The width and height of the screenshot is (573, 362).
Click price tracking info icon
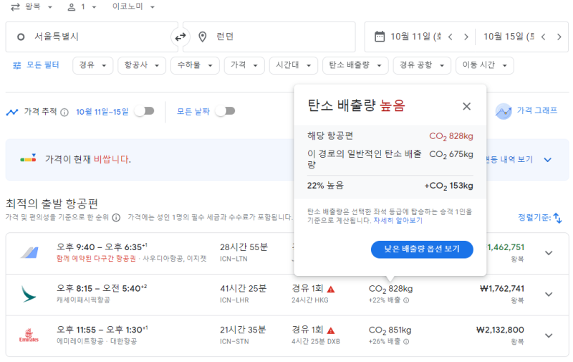64,113
